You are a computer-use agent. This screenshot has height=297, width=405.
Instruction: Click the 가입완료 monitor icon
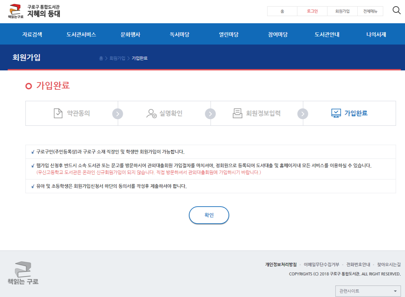click(x=336, y=113)
